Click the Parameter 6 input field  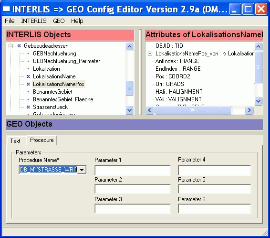[215, 208]
